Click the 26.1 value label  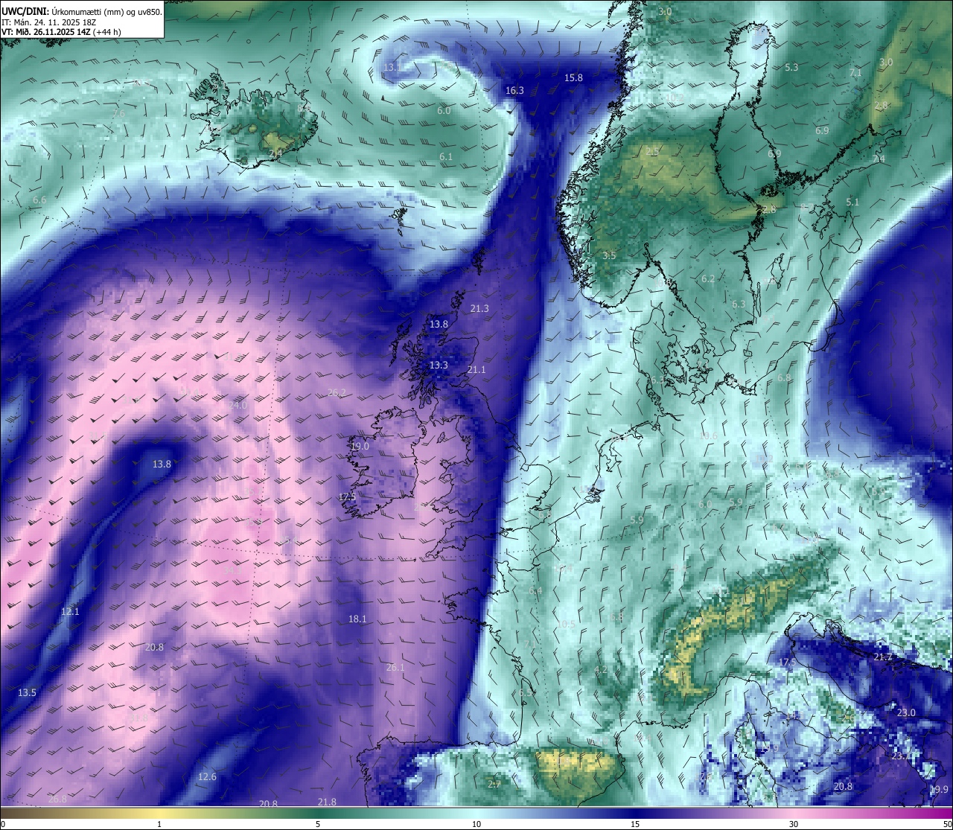tap(395, 668)
